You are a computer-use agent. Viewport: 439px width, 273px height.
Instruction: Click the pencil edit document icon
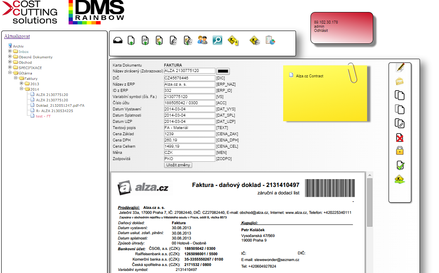[x=400, y=67]
